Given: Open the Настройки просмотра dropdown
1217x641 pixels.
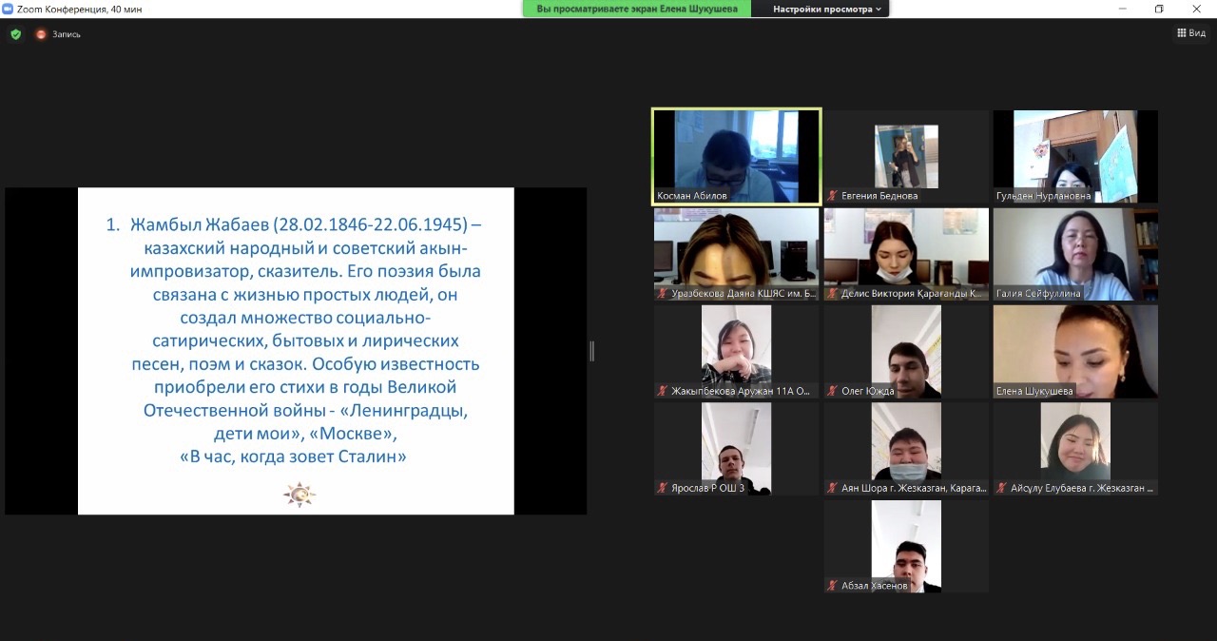Looking at the screenshot, I should coord(826,9).
